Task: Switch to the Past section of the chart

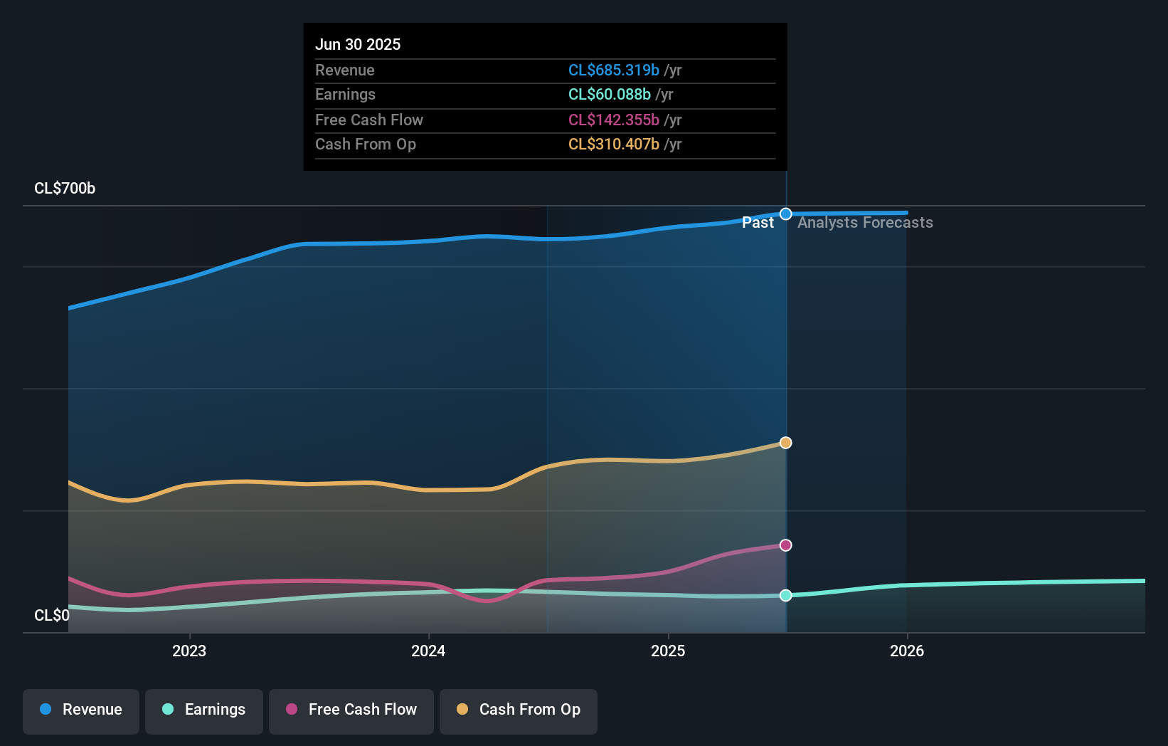Action: click(758, 223)
